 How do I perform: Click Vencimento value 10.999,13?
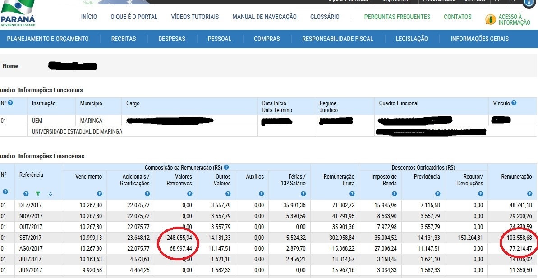click(91, 238)
